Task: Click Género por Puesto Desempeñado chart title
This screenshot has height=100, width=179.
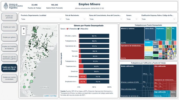Action: coord(89,26)
